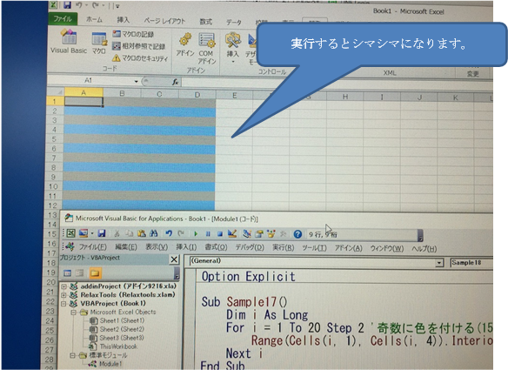Screen dimensions: 508x370
Task: Click the Copy icon in VBE toolbar
Action: click(130, 233)
